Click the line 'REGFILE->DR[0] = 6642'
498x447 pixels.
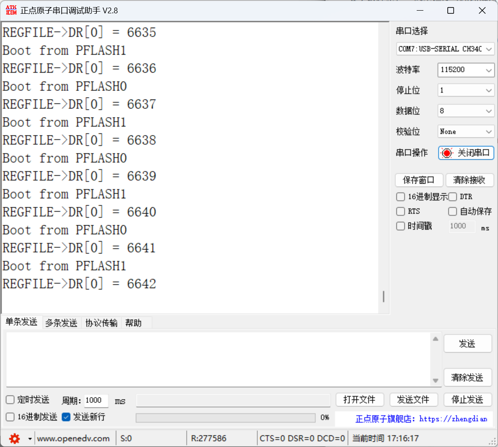[80, 284]
